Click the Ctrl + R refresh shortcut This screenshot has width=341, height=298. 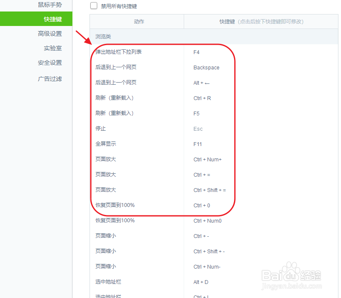(202, 98)
